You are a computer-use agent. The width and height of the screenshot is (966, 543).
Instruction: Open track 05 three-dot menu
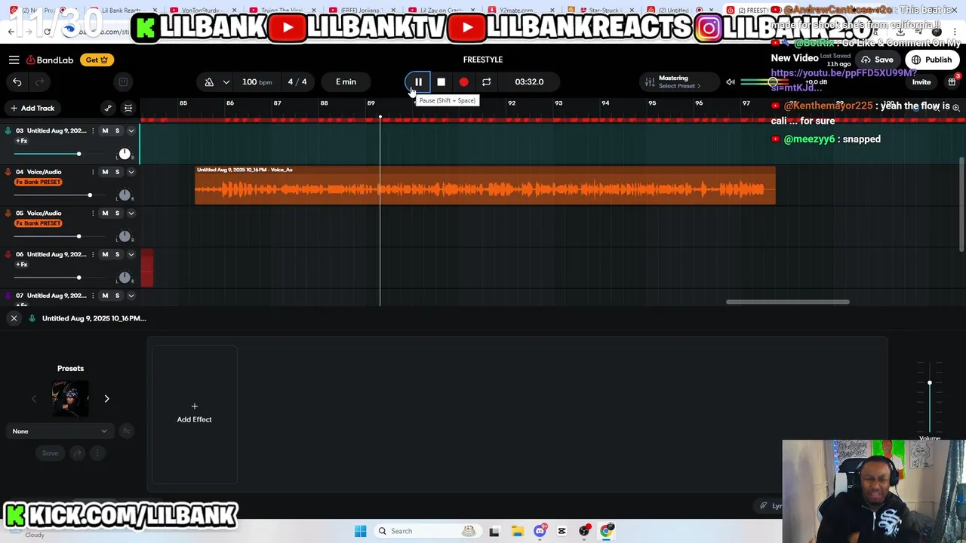pos(93,213)
